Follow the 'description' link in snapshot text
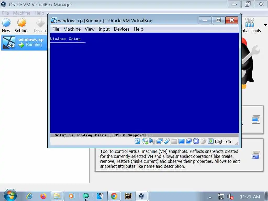 coord(174,166)
